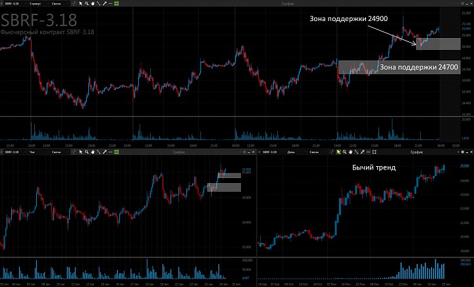Toggle highlighted pointer tool in daily chart
The height and width of the screenshot is (287, 474).
[338, 152]
